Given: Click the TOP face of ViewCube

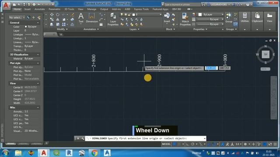Looking at the screenshot, I should pos(266,54).
